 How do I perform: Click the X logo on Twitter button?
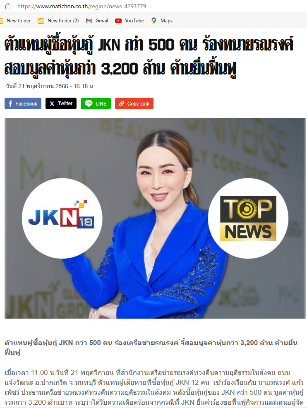[52, 103]
